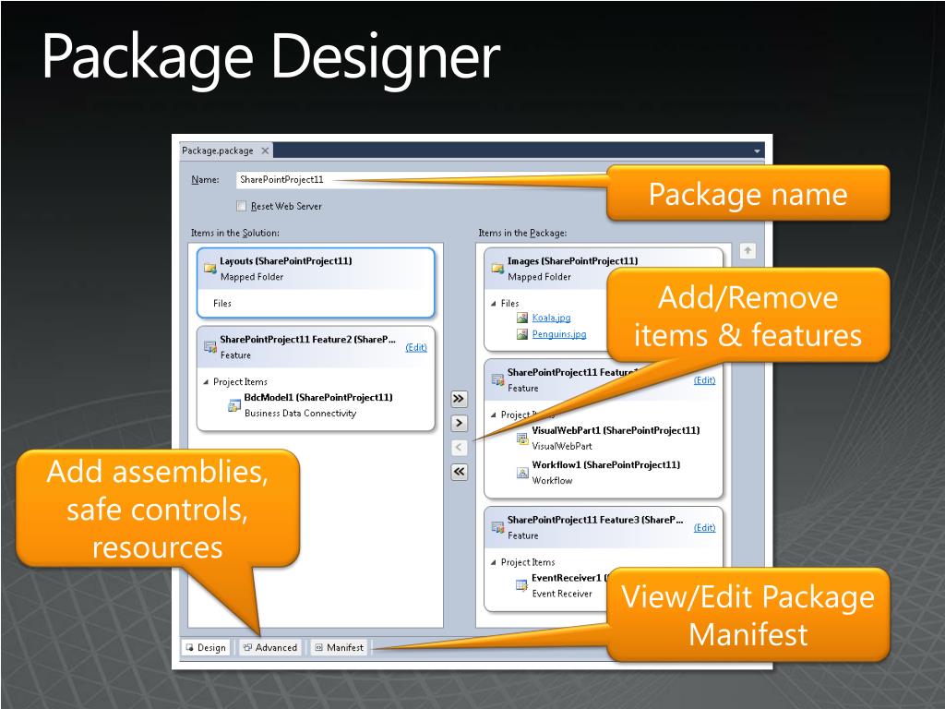Click the BdcModel1 item icon
Viewport: 945px width, 709px height.
(233, 405)
